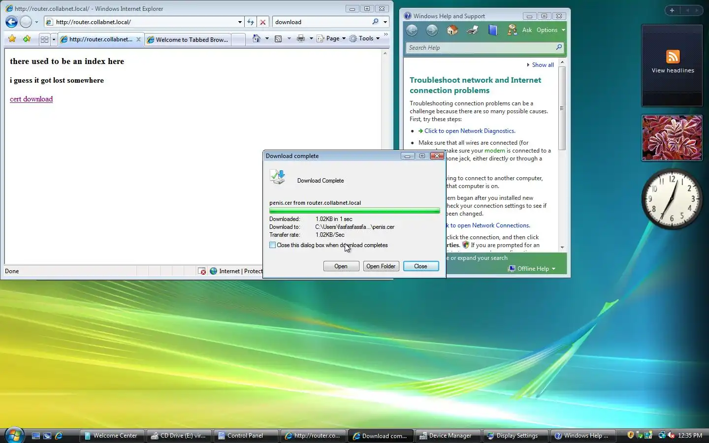Open Quick Tabs grid icon
The height and width of the screenshot is (443, 709).
(44, 39)
